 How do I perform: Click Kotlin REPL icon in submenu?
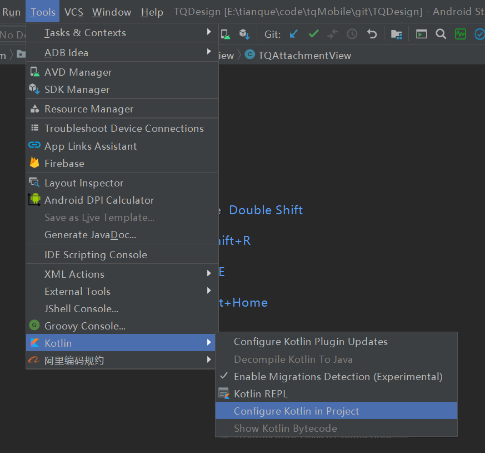(224, 393)
